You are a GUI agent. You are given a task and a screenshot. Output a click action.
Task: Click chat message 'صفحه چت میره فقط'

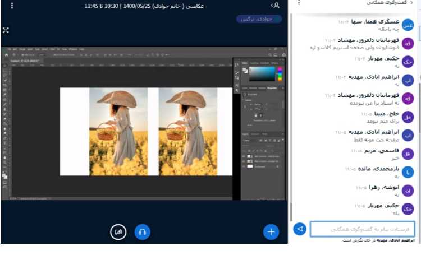click(x=377, y=140)
